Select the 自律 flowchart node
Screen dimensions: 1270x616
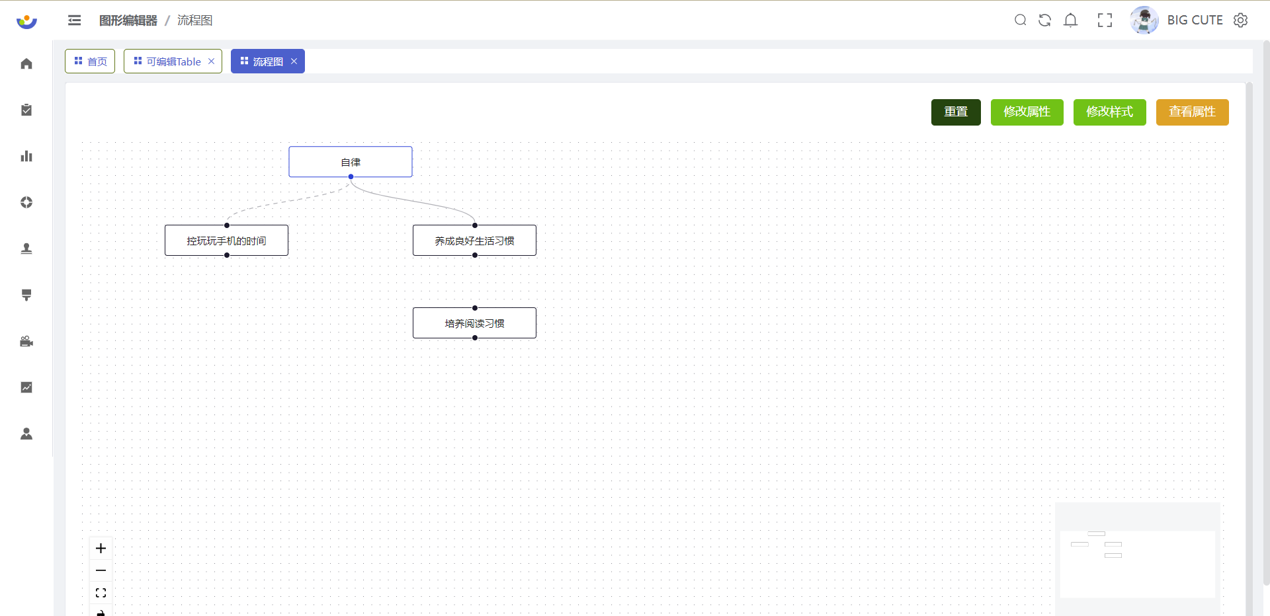click(x=351, y=162)
